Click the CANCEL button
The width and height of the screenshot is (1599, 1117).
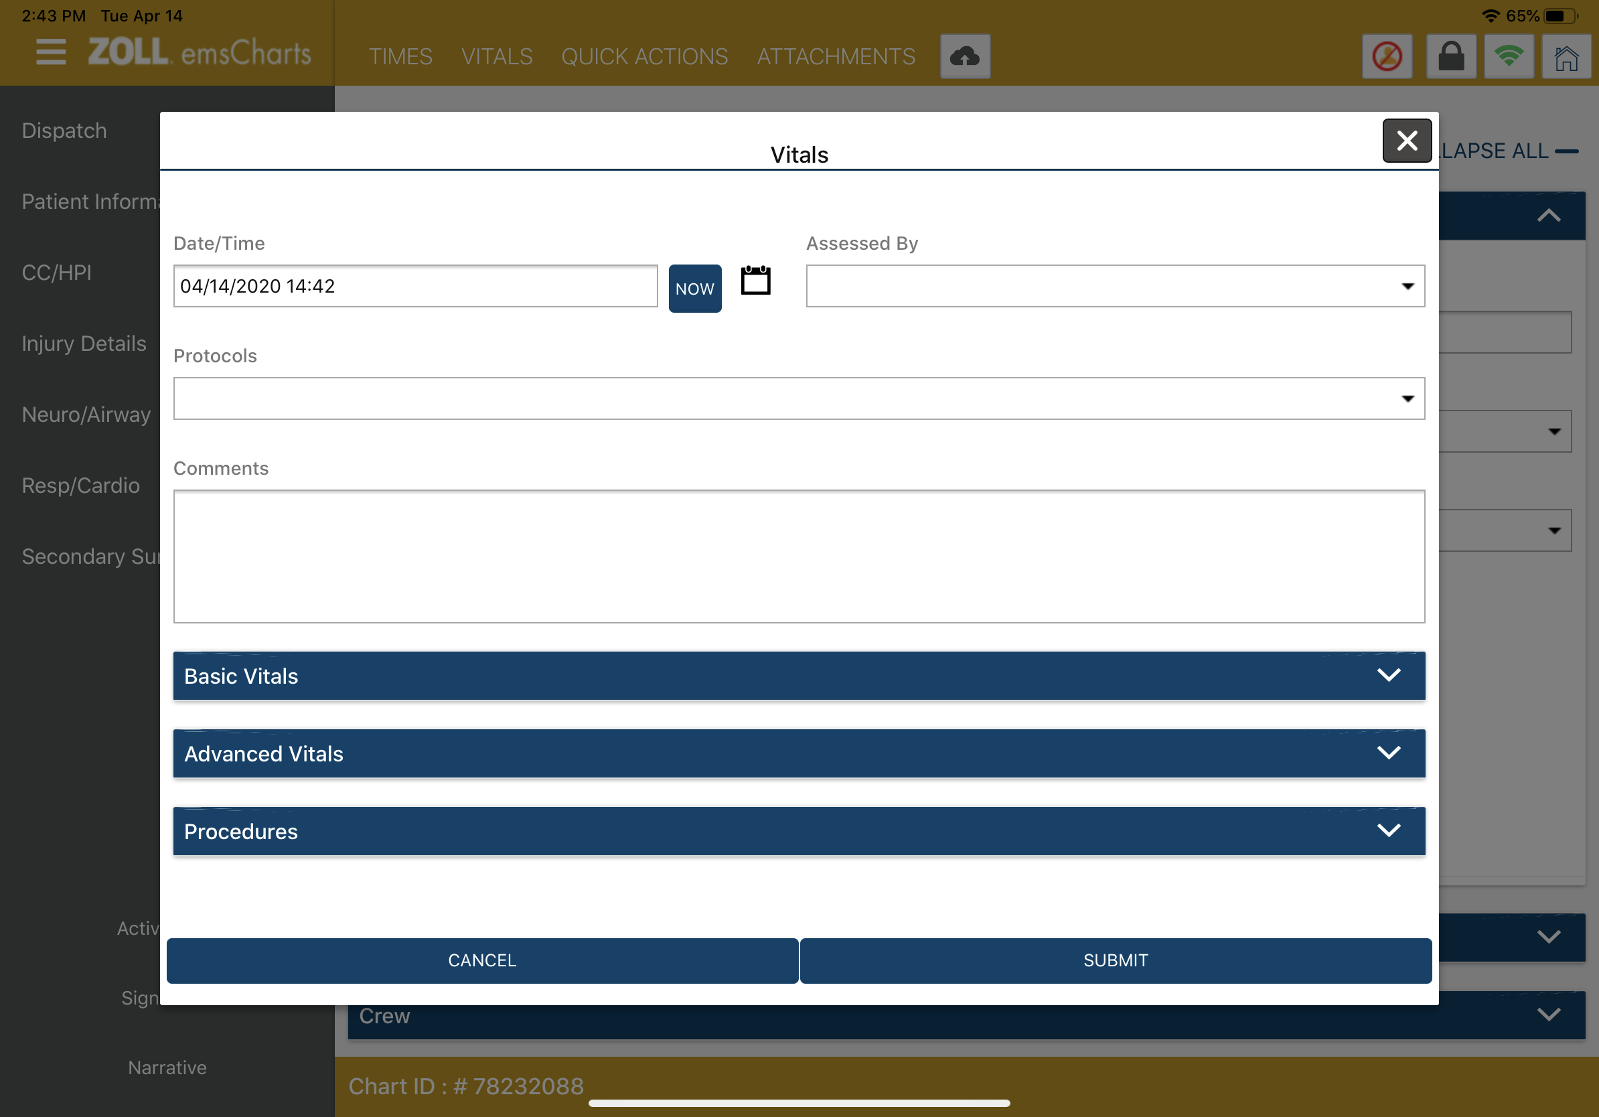482,960
